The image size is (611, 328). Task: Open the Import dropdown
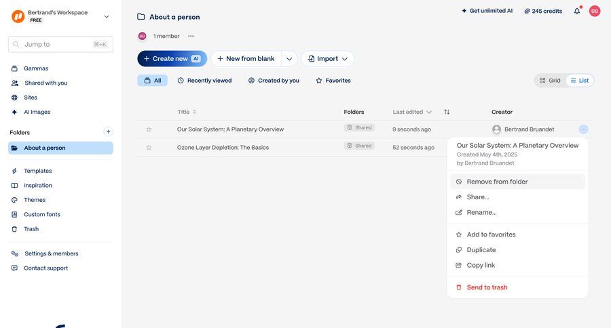click(327, 59)
